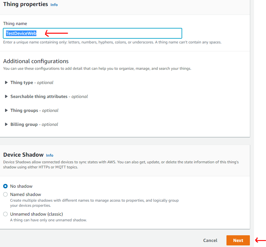Click the "Device Shadow" section heading
The image size is (266, 247).
pyautogui.click(x=23, y=155)
